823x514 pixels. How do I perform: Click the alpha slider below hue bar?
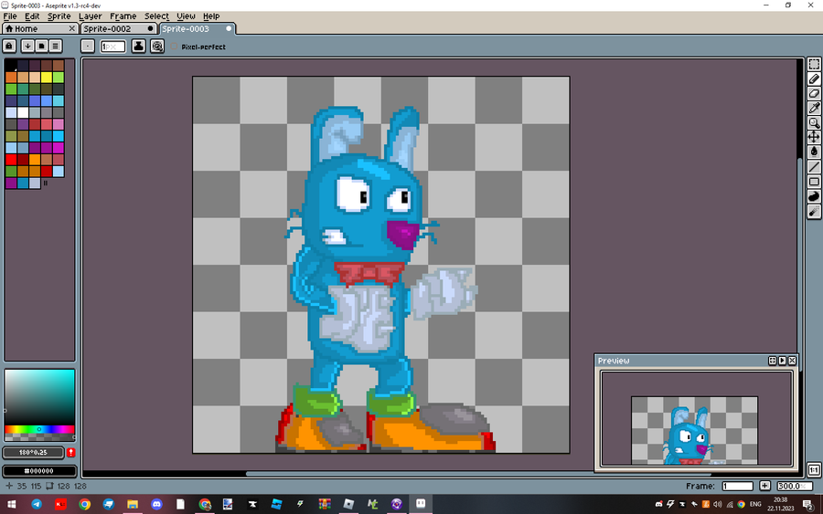pyautogui.click(x=39, y=436)
